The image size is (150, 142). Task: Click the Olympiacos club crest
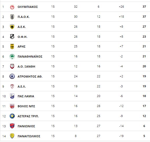(x=12, y=7)
